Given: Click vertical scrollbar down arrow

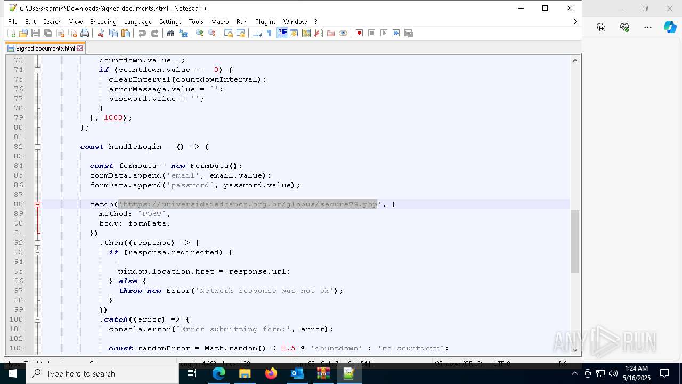Looking at the screenshot, I should pos(575,350).
